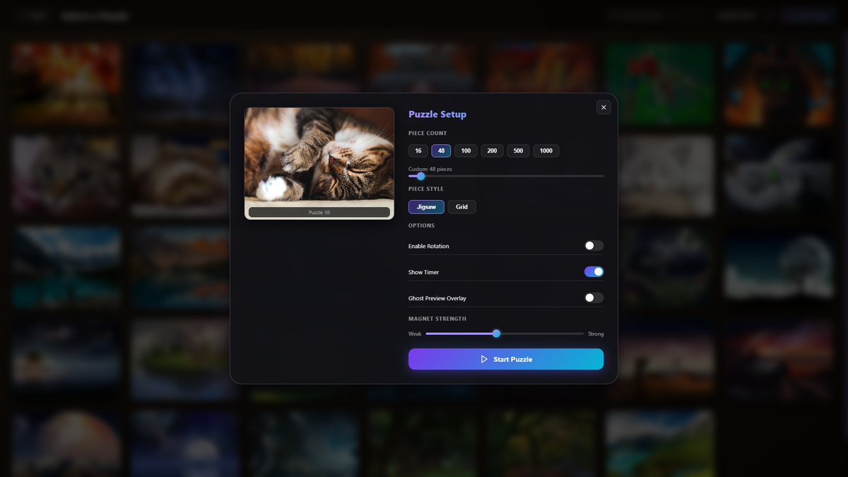This screenshot has height=477, width=848.
Task: Click the play icon in Start Puzzle
Action: [x=484, y=359]
